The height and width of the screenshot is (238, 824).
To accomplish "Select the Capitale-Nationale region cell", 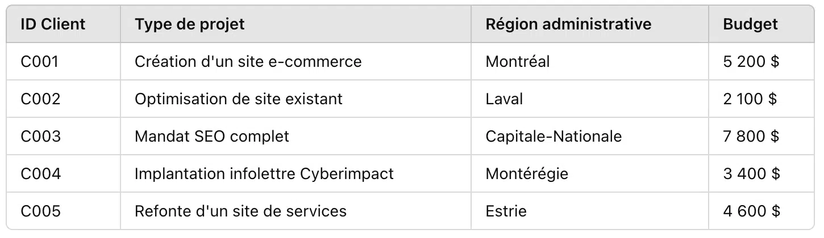I will point(590,136).
